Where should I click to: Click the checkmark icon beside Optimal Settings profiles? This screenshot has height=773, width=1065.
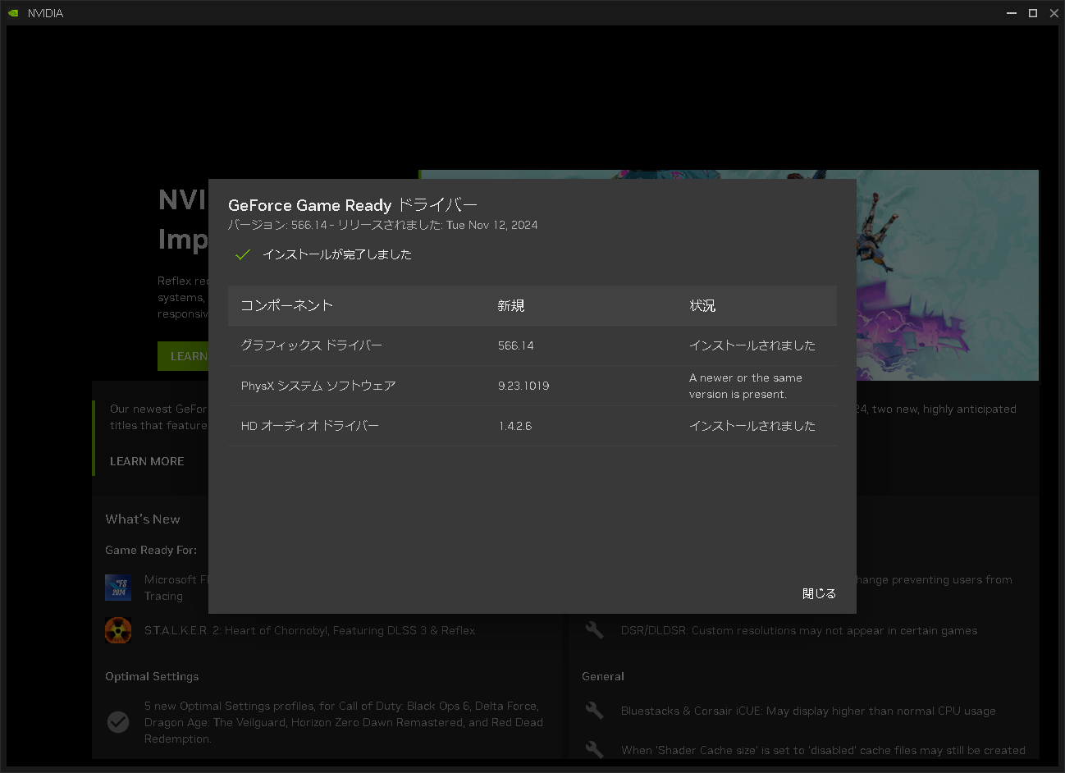coord(117,722)
